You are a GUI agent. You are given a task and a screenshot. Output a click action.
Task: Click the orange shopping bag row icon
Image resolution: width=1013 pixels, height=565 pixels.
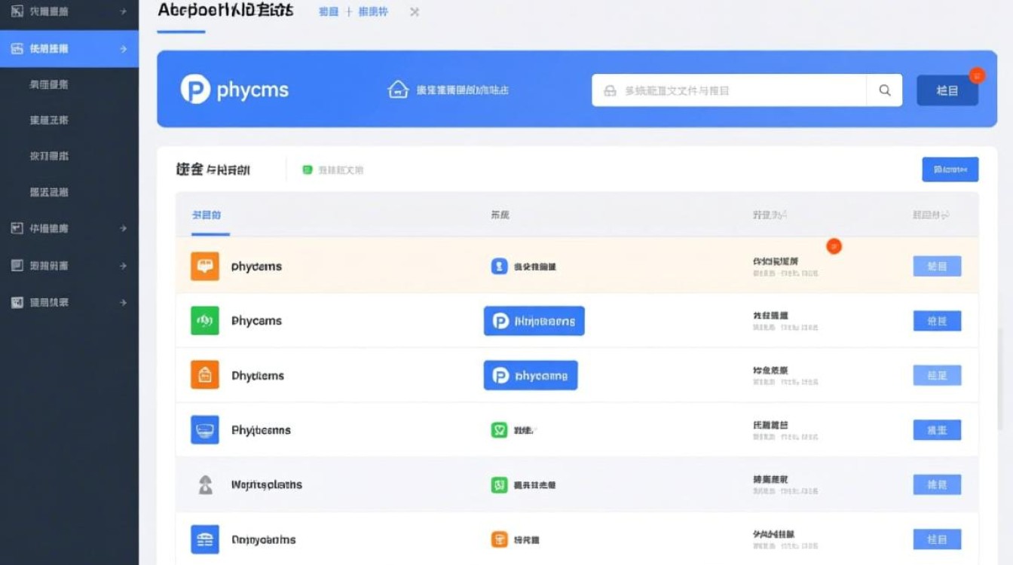click(x=205, y=375)
